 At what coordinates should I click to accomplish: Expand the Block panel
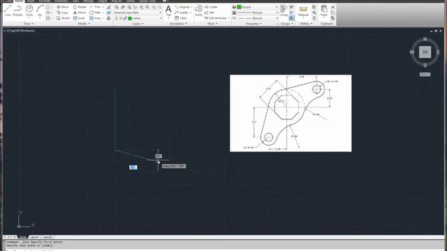pos(212,24)
